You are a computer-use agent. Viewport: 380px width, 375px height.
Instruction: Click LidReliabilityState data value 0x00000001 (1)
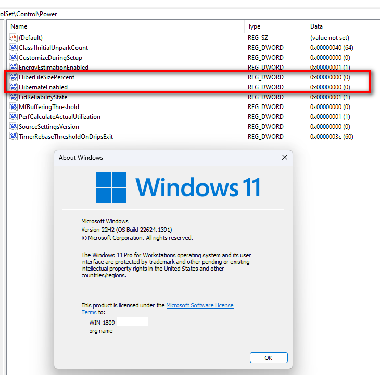click(330, 97)
